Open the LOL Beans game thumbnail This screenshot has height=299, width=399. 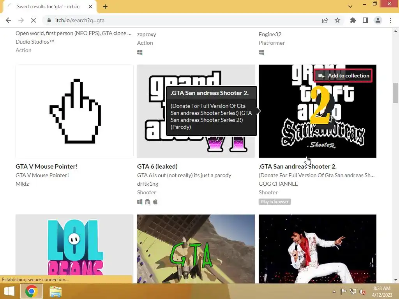(74, 249)
